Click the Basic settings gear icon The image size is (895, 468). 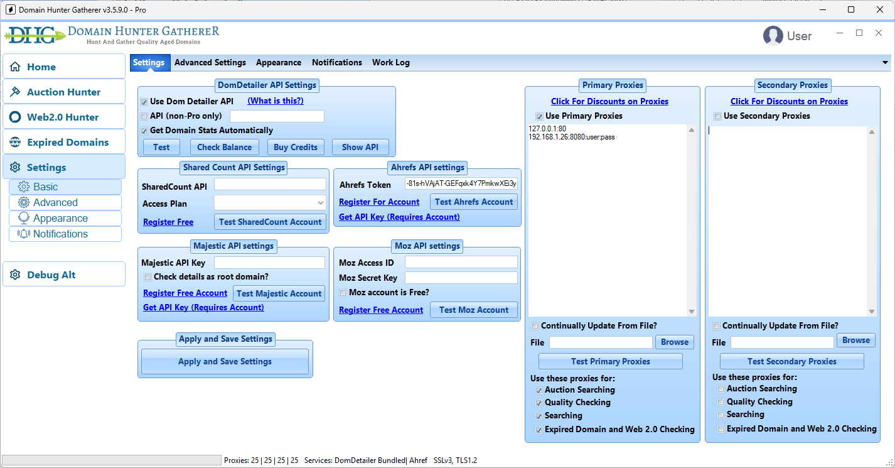(x=24, y=187)
